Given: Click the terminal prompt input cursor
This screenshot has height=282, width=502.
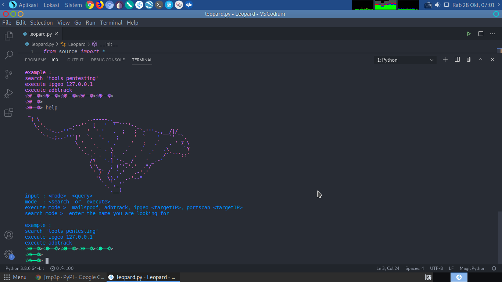Looking at the screenshot, I should coord(47,260).
